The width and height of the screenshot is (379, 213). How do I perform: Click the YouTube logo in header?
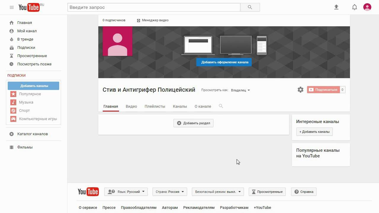(29, 7)
